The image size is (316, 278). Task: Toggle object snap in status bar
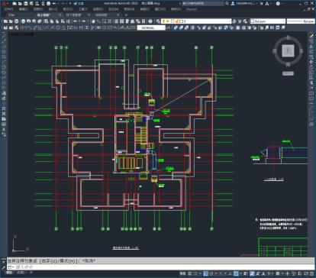pyautogui.click(x=236, y=273)
